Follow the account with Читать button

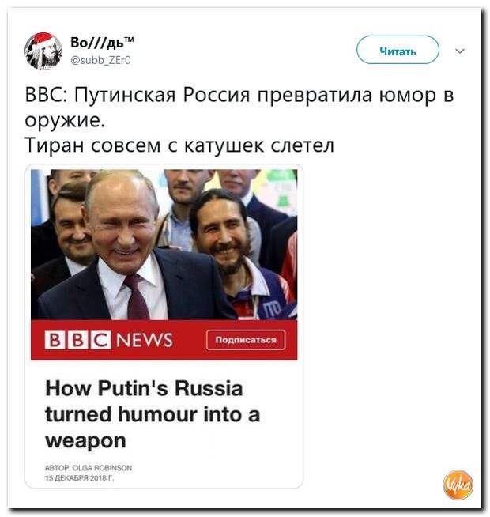[398, 50]
